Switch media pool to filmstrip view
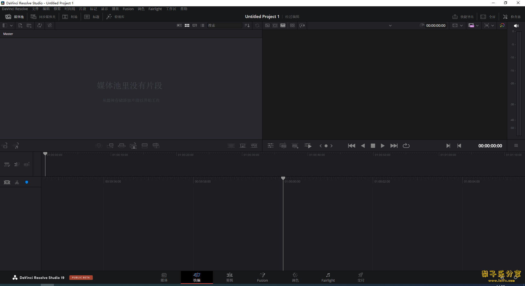This screenshot has height=286, width=525. 195,25
